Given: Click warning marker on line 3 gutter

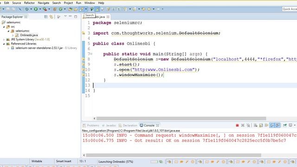Looking at the screenshot, I should [x=84, y=33].
